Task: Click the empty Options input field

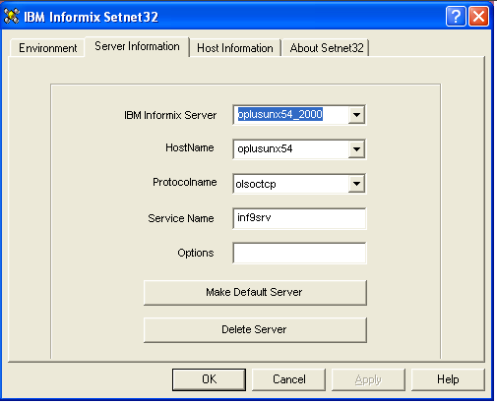Action: coord(299,253)
